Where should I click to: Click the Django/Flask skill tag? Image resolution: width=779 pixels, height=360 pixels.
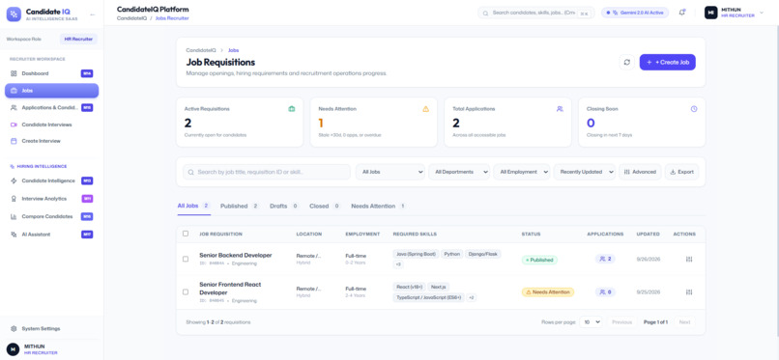click(483, 254)
